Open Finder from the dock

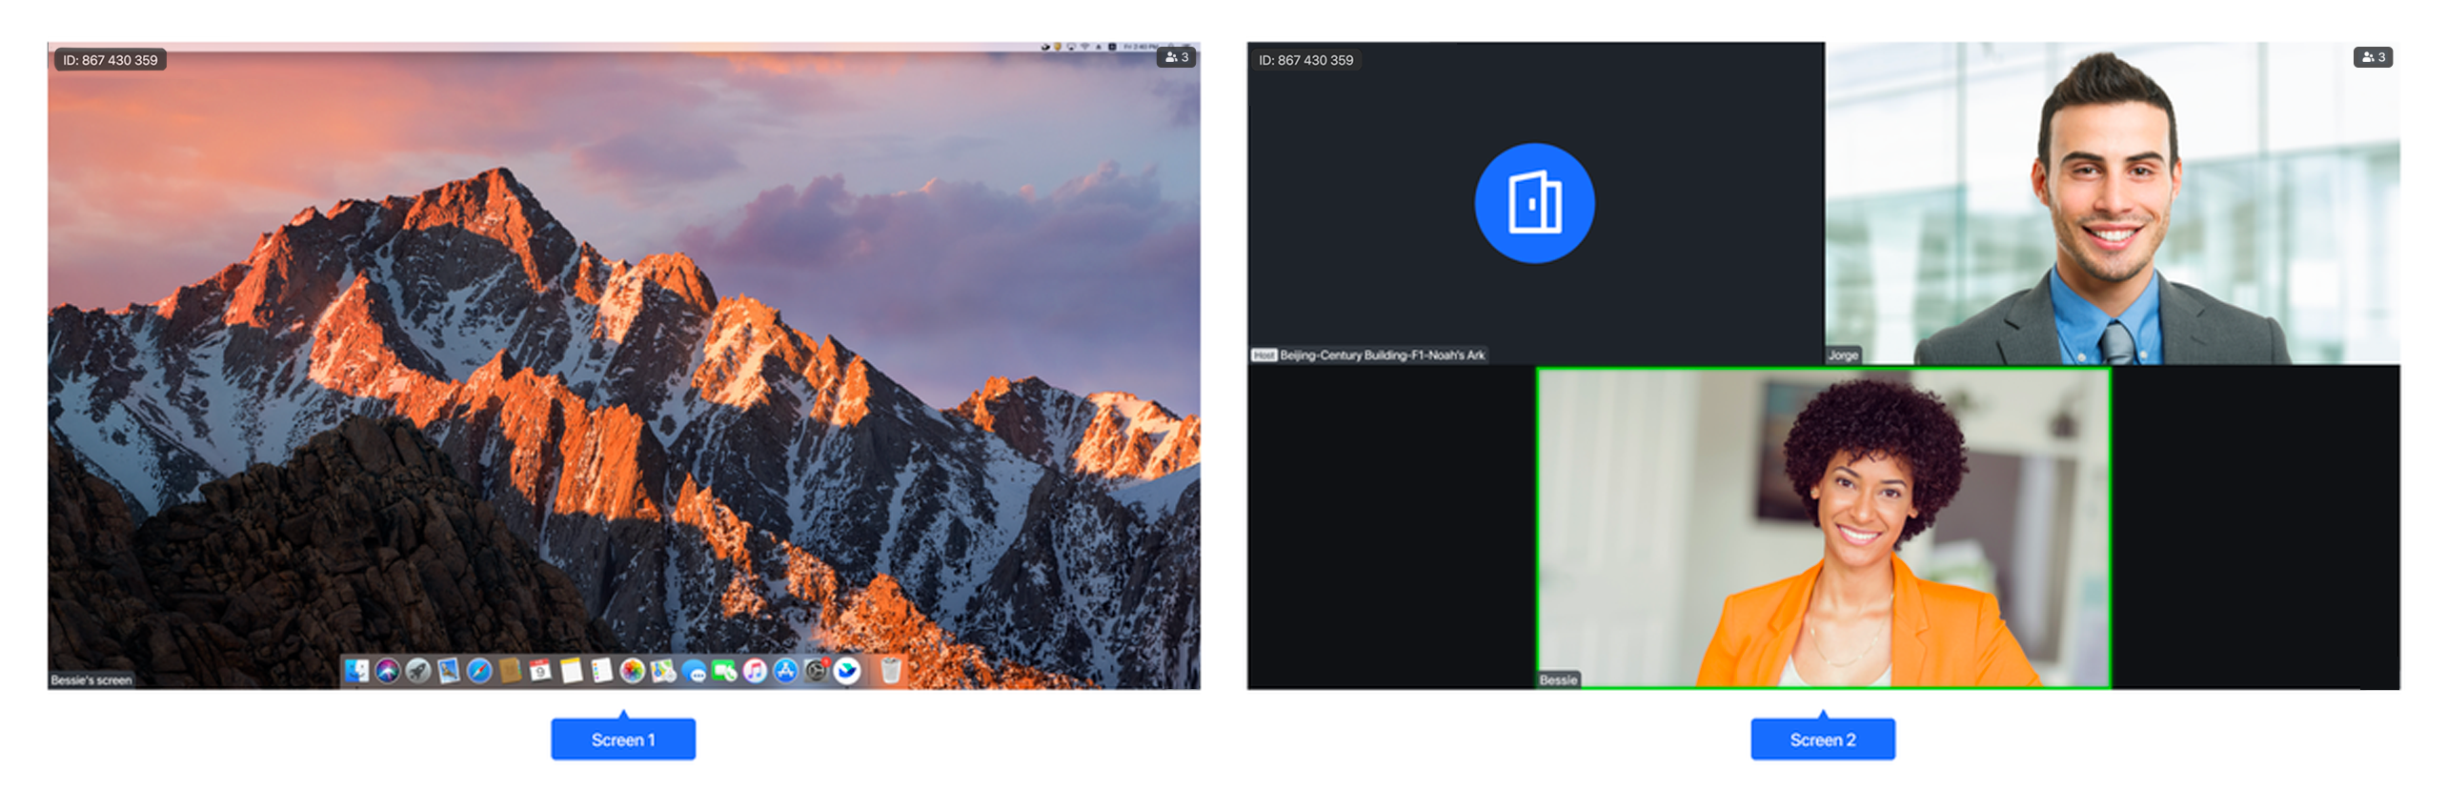[x=356, y=672]
